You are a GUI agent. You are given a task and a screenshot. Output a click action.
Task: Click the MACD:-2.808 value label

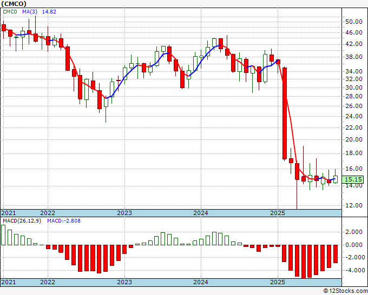pos(64,221)
